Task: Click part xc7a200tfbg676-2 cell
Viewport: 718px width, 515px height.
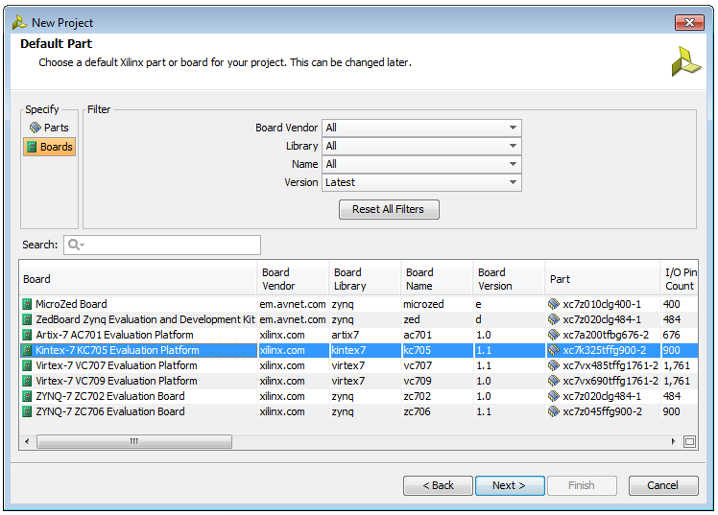Action: click(x=603, y=335)
